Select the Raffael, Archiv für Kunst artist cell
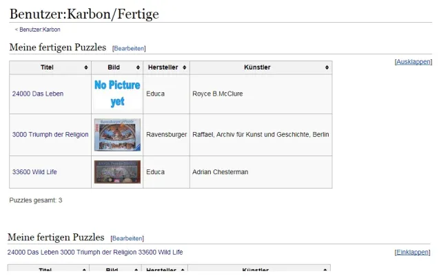The width and height of the screenshot is (441, 278). (261, 135)
